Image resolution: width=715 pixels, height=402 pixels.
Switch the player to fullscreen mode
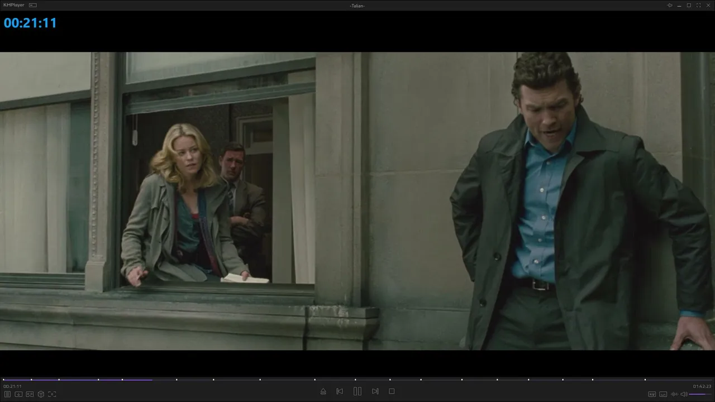pos(698,5)
